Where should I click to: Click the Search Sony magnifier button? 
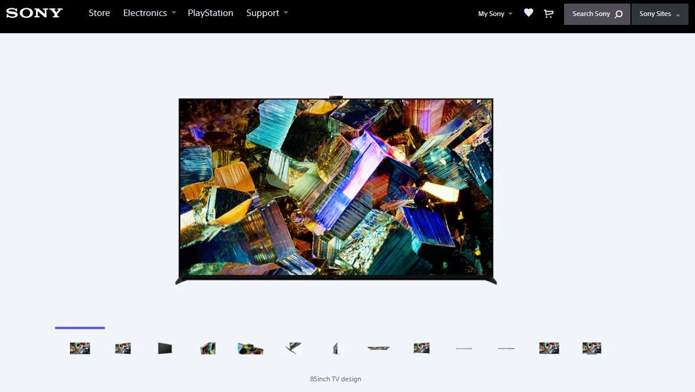click(x=597, y=14)
